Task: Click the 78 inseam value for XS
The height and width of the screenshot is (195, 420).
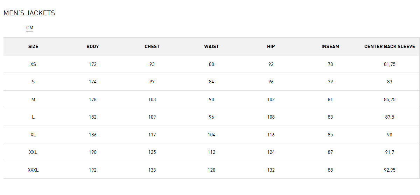Action: pos(330,64)
